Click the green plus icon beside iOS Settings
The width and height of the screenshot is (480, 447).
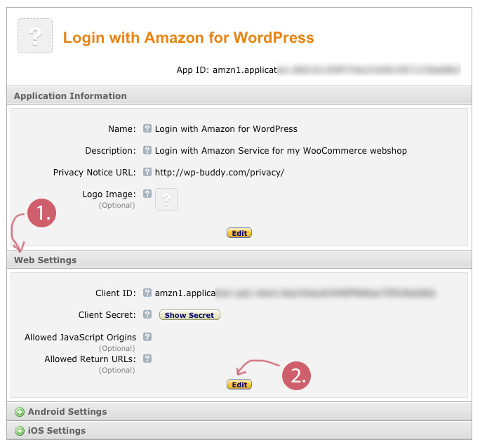tap(20, 431)
